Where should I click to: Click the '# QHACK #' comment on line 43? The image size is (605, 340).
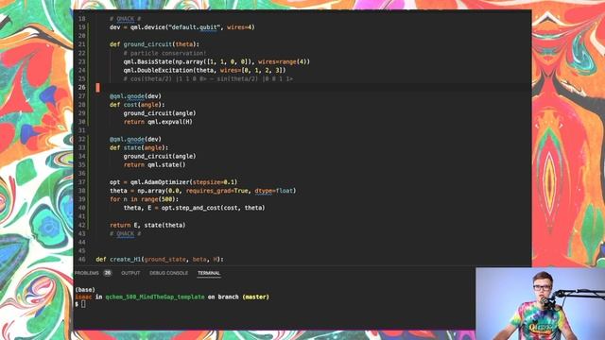click(125, 233)
